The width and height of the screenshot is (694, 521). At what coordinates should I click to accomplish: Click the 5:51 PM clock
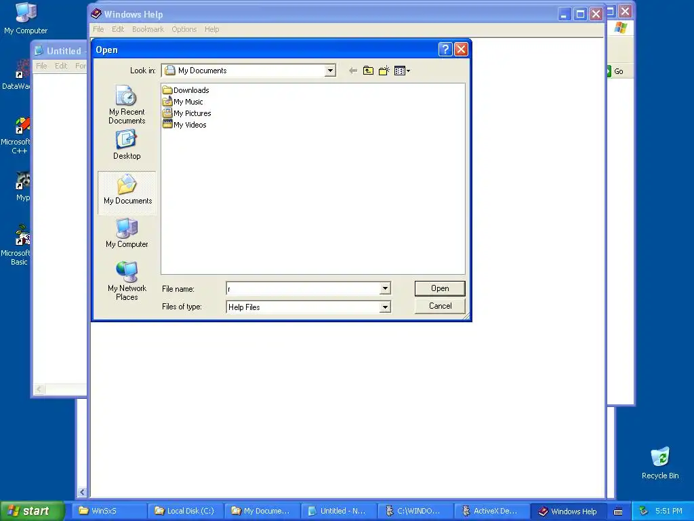(x=668, y=511)
